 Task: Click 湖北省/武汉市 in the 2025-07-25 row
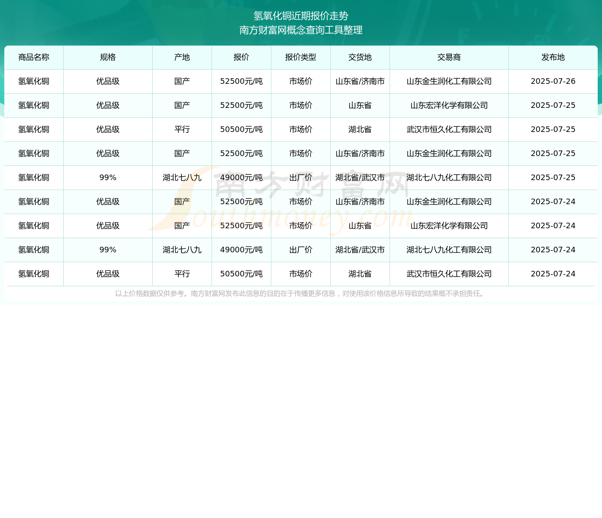[360, 178]
